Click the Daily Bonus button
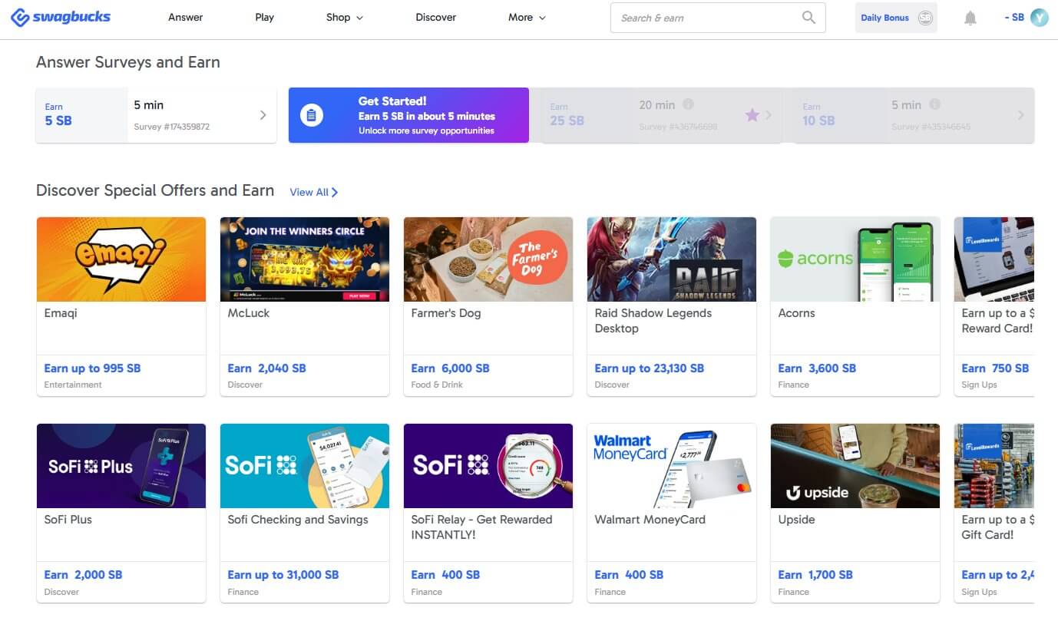The height and width of the screenshot is (621, 1058). pyautogui.click(x=896, y=18)
